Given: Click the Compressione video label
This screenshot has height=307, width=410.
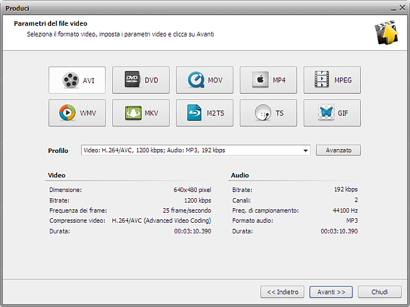Looking at the screenshot, I should pyautogui.click(x=77, y=221).
